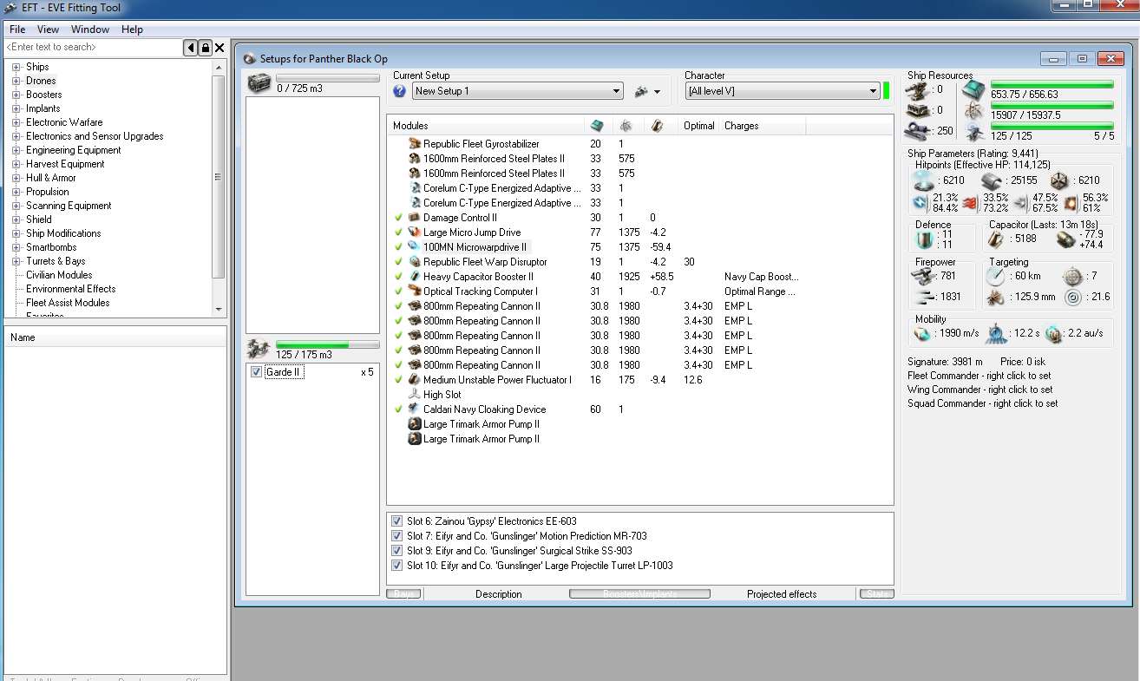The width and height of the screenshot is (1140, 681).
Task: Expand the Turrets & Bays tree node
Action: coord(16,261)
